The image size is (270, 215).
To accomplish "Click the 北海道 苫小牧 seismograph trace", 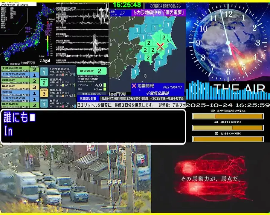I will click(x=82, y=9).
